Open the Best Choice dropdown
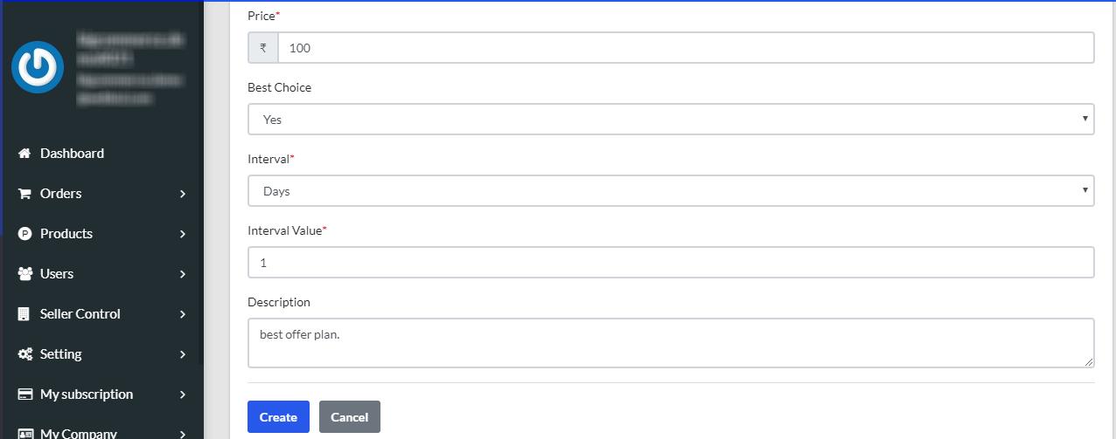The image size is (1116, 439). tap(671, 120)
